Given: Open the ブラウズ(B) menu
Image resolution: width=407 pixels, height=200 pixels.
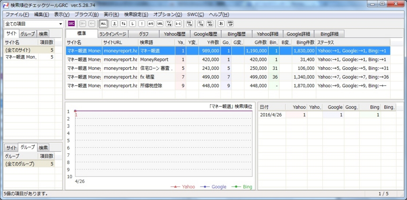Looking at the screenshot, I should [86, 15].
